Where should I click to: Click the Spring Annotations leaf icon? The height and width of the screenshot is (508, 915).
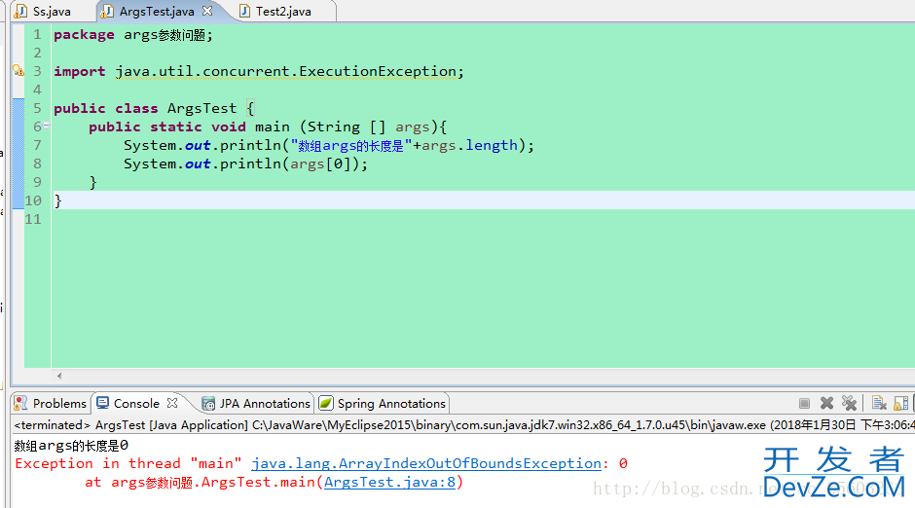pos(326,403)
